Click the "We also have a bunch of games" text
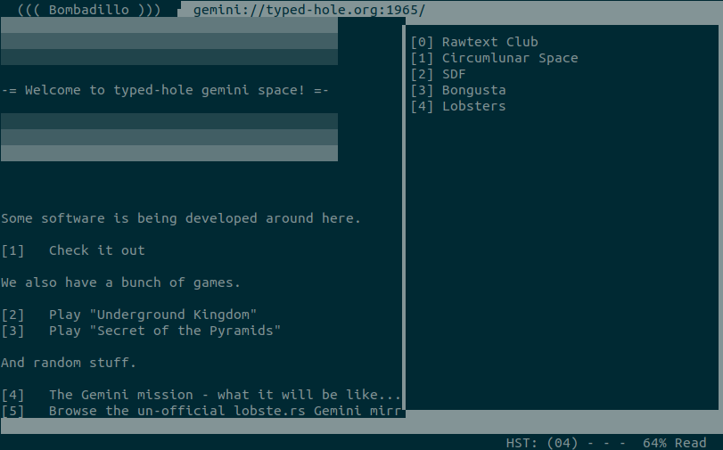This screenshot has width=723, height=450. click(x=120, y=282)
